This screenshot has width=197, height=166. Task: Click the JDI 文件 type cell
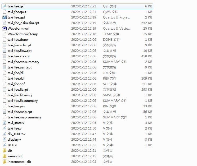pyautogui.click(x=109, y=73)
